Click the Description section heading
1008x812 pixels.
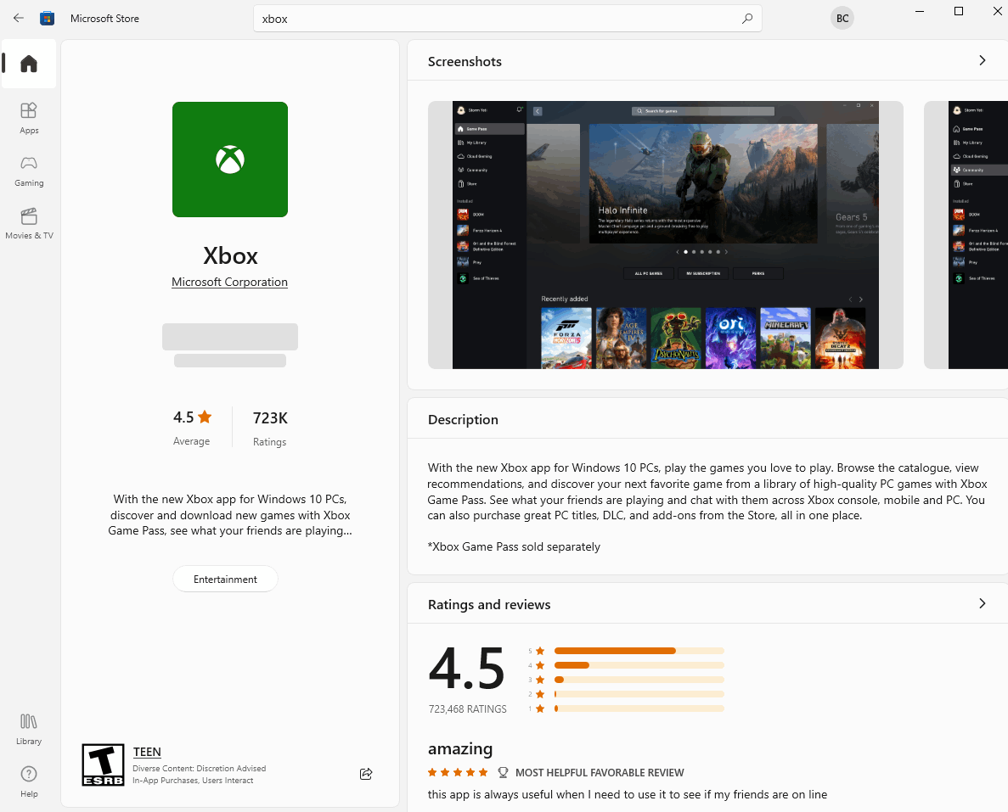(x=463, y=419)
